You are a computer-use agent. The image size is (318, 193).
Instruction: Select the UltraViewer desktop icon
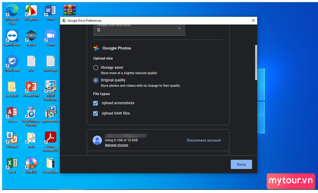(12, 63)
